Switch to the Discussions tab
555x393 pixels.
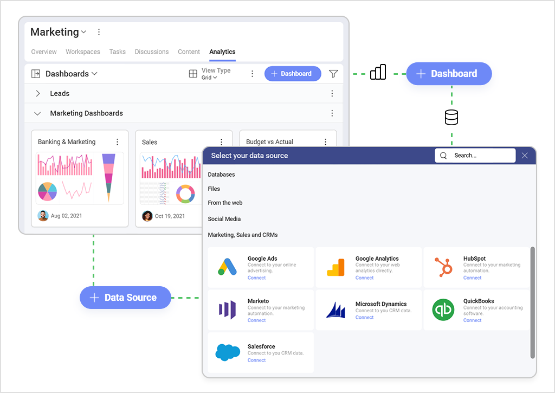(152, 52)
